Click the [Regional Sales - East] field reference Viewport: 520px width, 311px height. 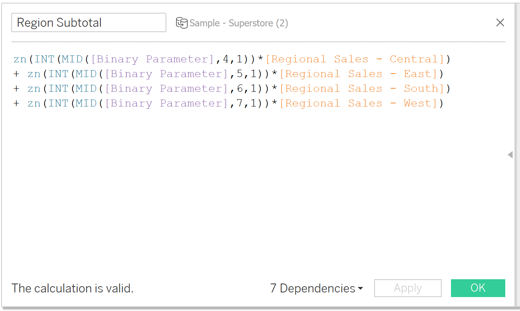[x=358, y=74]
